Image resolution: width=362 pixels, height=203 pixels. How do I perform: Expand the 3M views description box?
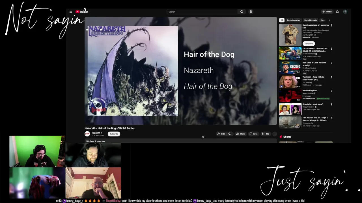tap(181, 141)
